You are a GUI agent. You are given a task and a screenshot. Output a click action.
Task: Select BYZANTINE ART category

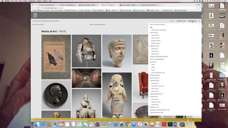point(155,75)
